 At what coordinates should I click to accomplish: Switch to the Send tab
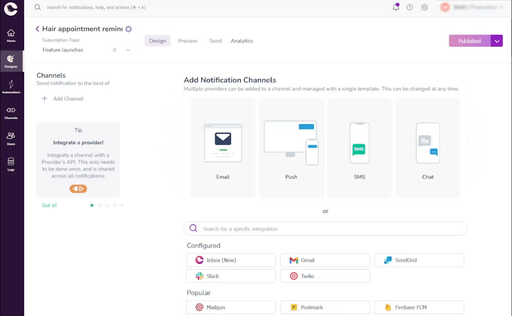(215, 41)
